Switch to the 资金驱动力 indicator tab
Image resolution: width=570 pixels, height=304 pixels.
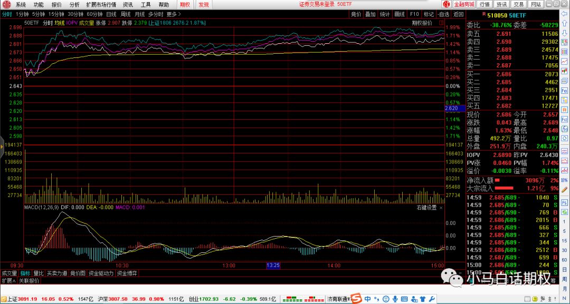[101, 273]
